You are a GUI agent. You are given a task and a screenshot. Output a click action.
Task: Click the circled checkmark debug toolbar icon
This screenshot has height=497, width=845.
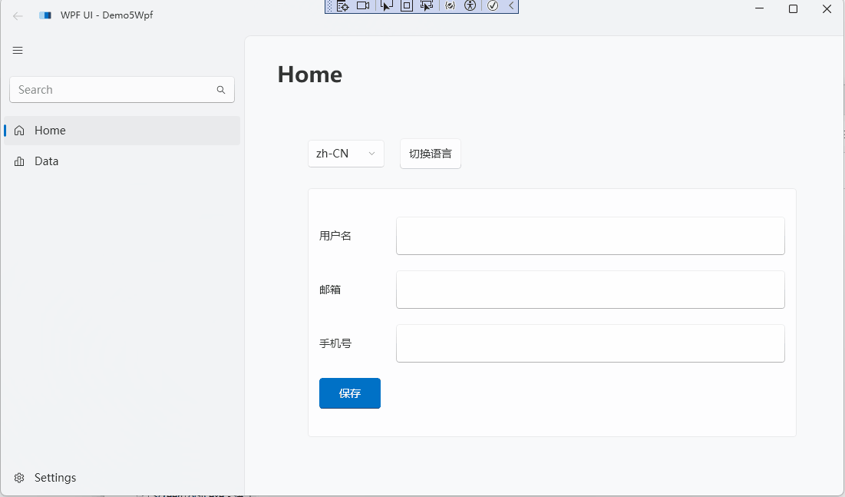pyautogui.click(x=493, y=6)
